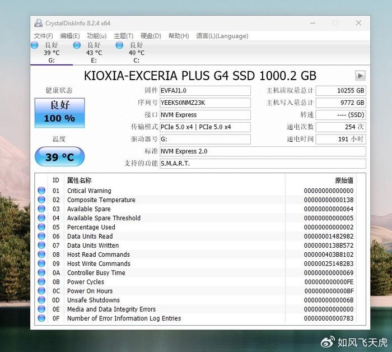Click raw value 000000000000FE
Viewport: 392px width, 352px height.
click(329, 282)
